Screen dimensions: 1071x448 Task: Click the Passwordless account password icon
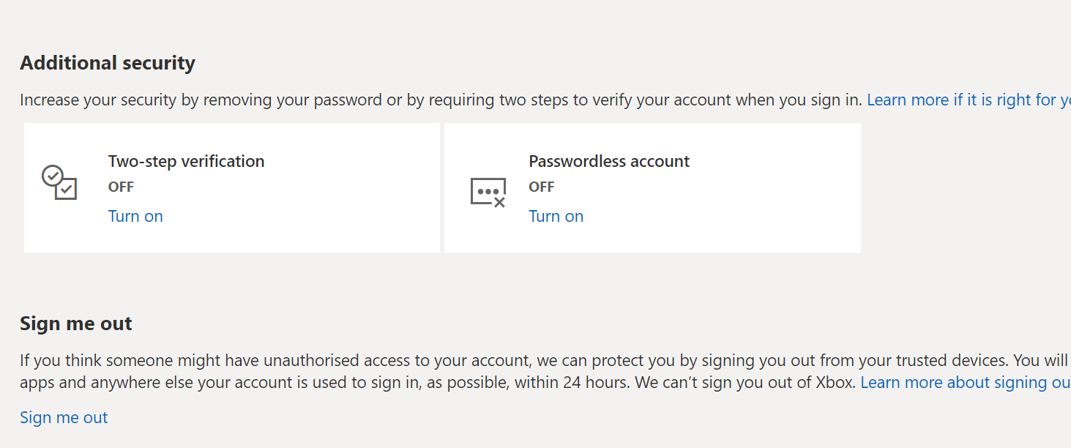click(488, 192)
